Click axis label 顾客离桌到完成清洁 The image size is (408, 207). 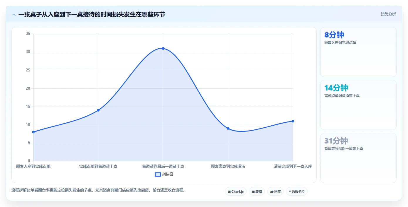[x=228, y=166]
